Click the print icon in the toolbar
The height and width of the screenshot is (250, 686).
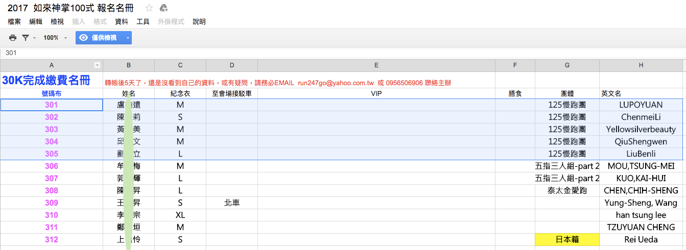coord(13,38)
